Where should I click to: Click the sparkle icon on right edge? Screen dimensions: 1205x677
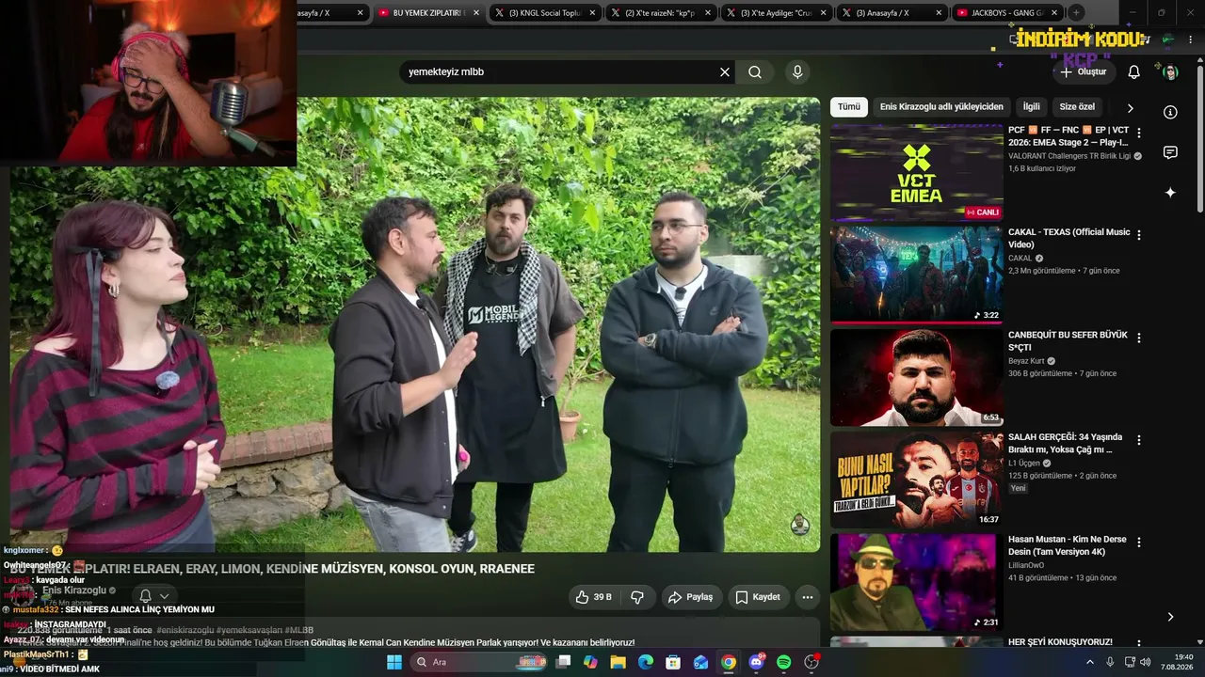tap(1170, 193)
